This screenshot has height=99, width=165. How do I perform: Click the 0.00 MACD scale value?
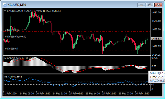pyautogui.click(x=154, y=66)
